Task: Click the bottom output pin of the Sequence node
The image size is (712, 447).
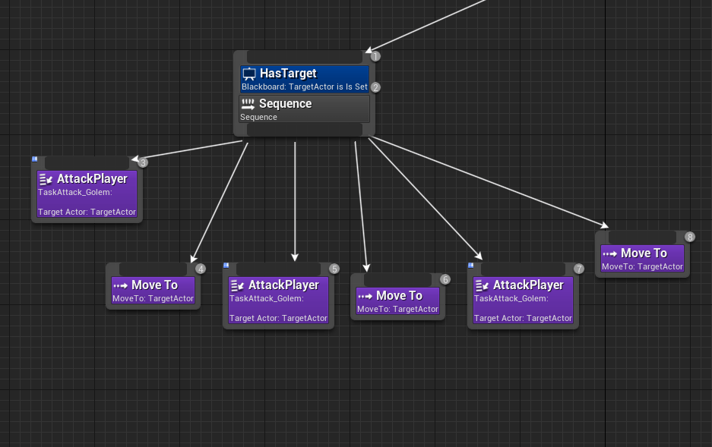Action: click(304, 131)
